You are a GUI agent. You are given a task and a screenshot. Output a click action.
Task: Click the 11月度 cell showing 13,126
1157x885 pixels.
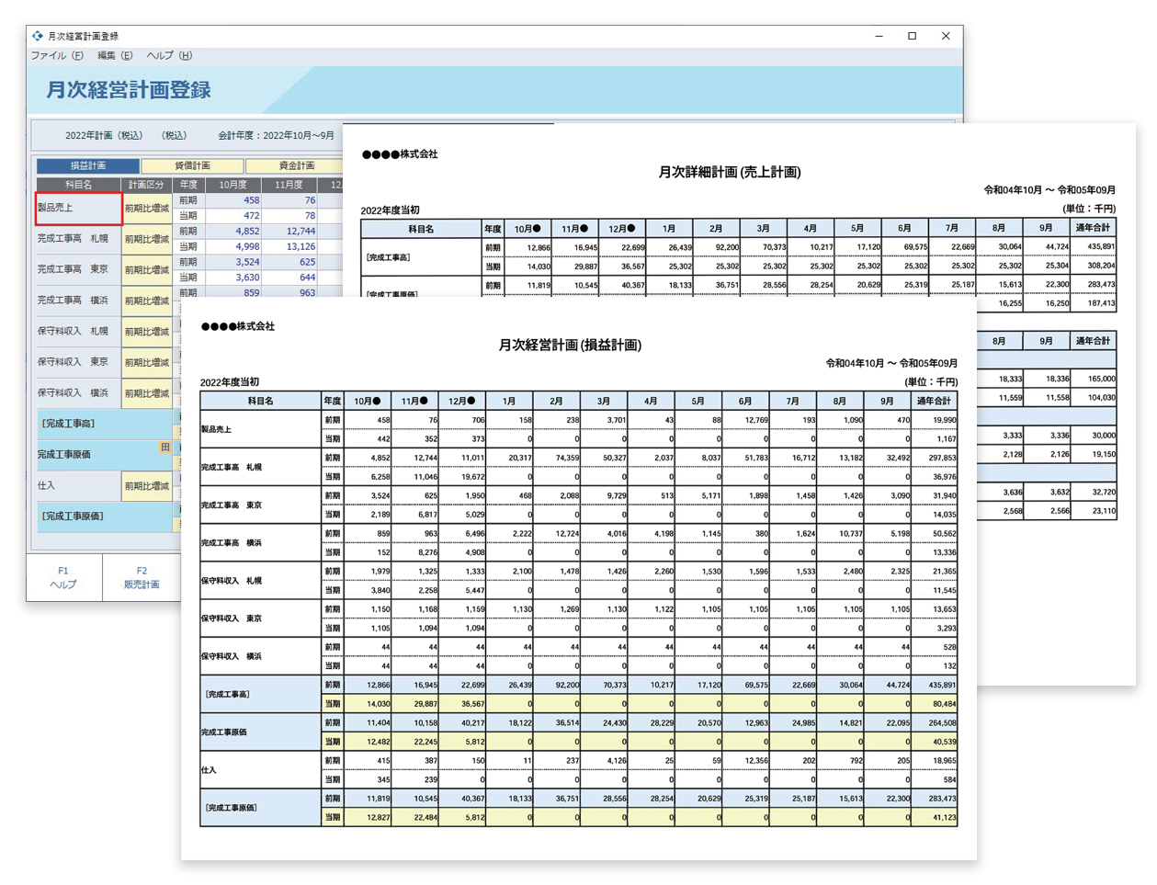point(289,246)
